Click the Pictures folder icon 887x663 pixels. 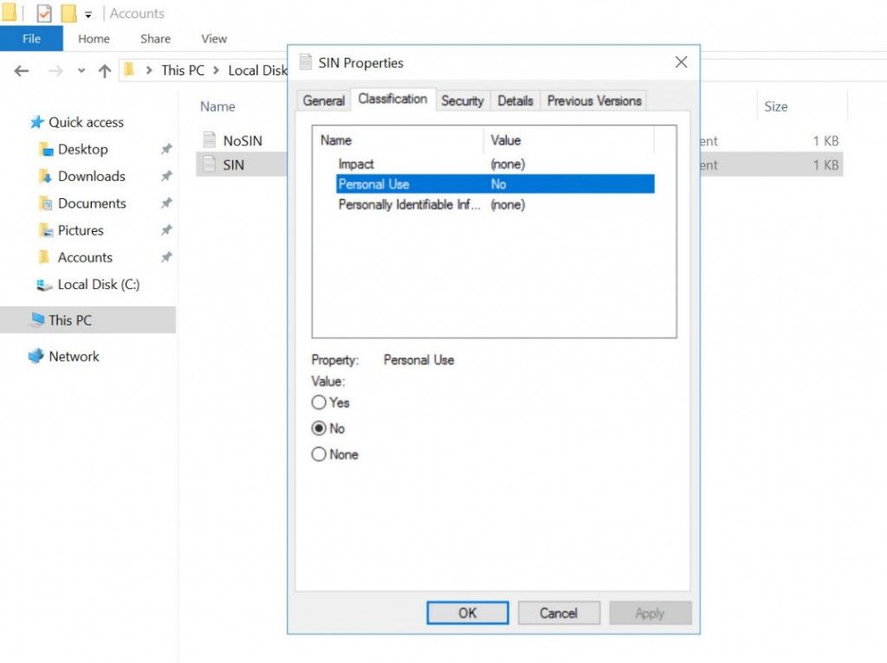45,230
